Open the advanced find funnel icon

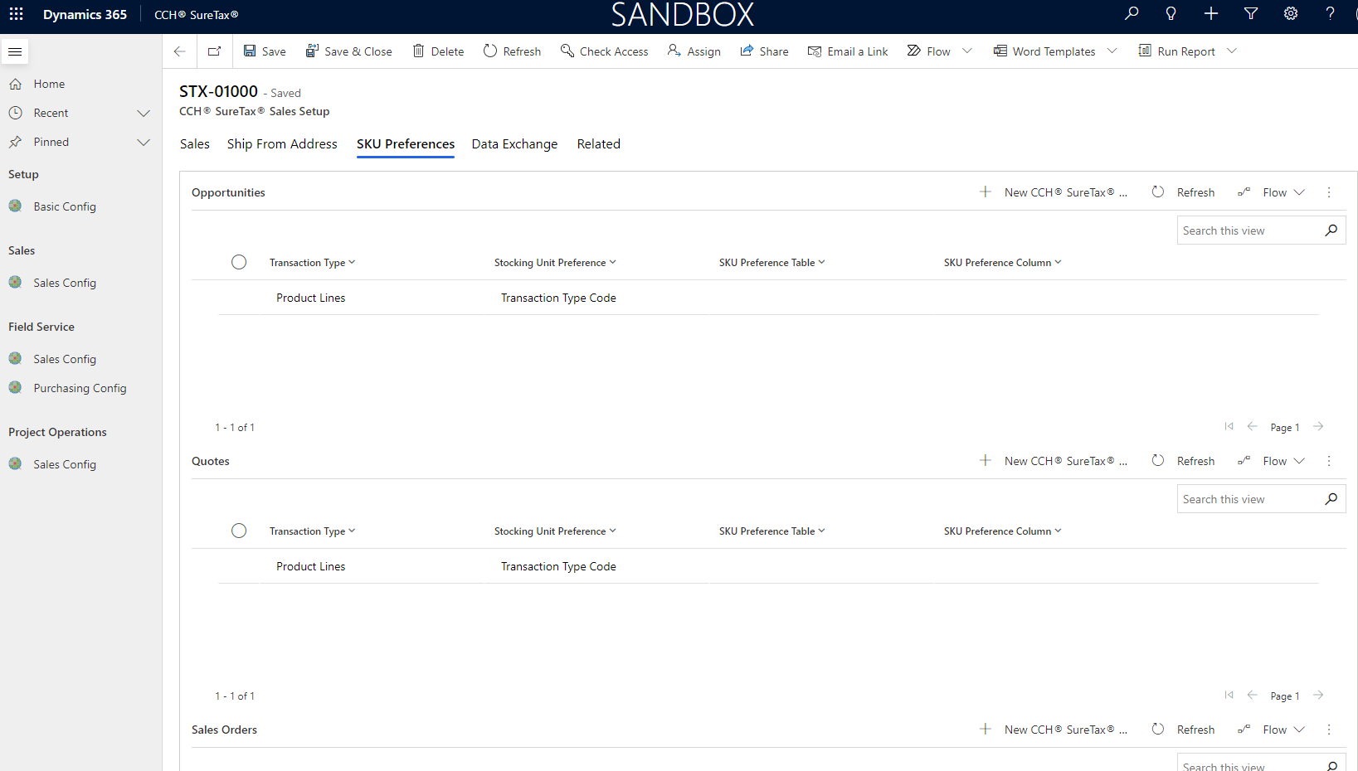pos(1251,13)
